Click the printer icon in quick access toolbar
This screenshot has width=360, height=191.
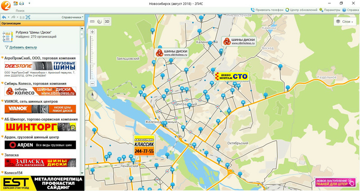(x=22, y=3)
